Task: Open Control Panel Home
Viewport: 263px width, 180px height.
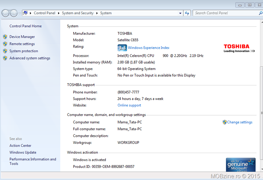Action: coord(26,26)
